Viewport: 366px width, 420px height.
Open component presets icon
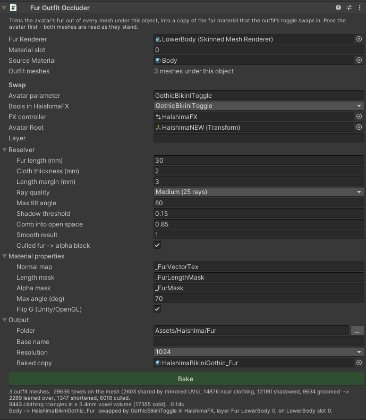(349, 7)
